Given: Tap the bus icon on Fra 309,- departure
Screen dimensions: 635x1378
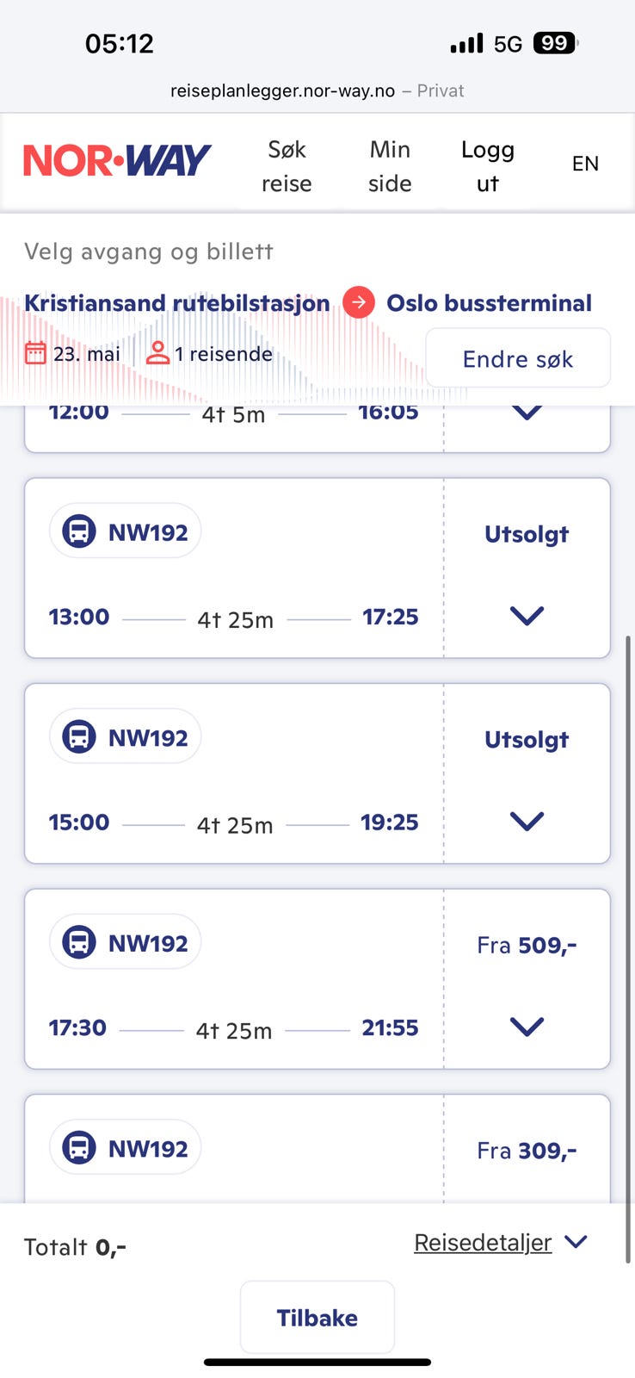Looking at the screenshot, I should (x=79, y=1148).
